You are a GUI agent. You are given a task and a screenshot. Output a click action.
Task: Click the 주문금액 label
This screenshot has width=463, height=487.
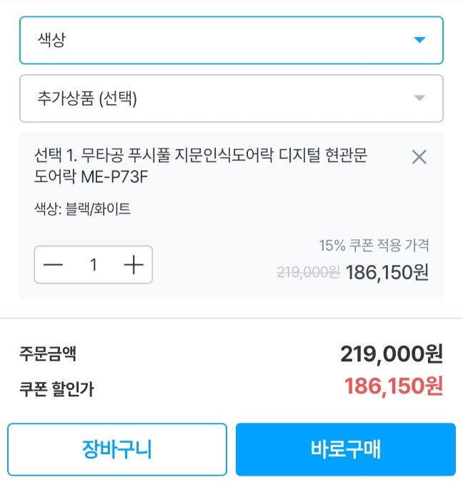tap(48, 353)
